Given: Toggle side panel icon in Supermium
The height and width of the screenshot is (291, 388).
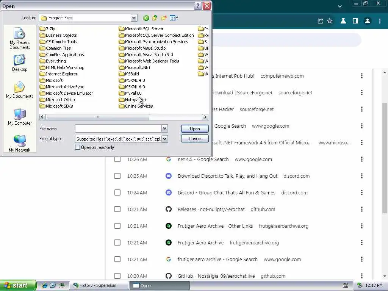Looking at the screenshot, I should pos(355,21).
